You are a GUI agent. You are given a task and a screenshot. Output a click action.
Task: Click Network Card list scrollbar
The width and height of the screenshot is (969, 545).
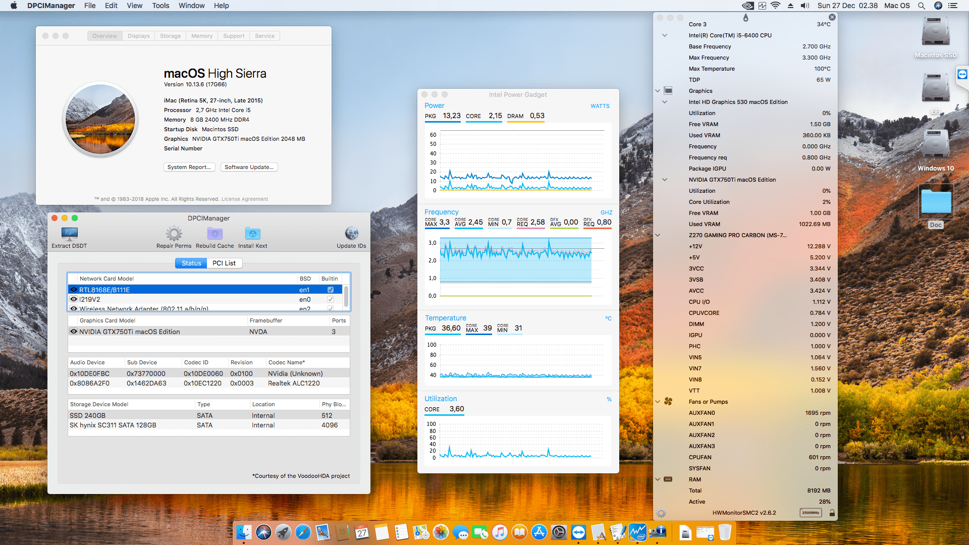[x=346, y=297]
